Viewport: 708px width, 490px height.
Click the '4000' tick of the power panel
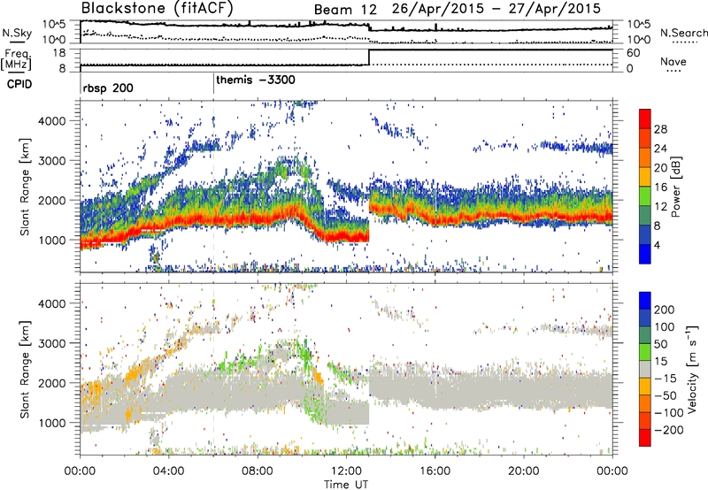[51, 121]
